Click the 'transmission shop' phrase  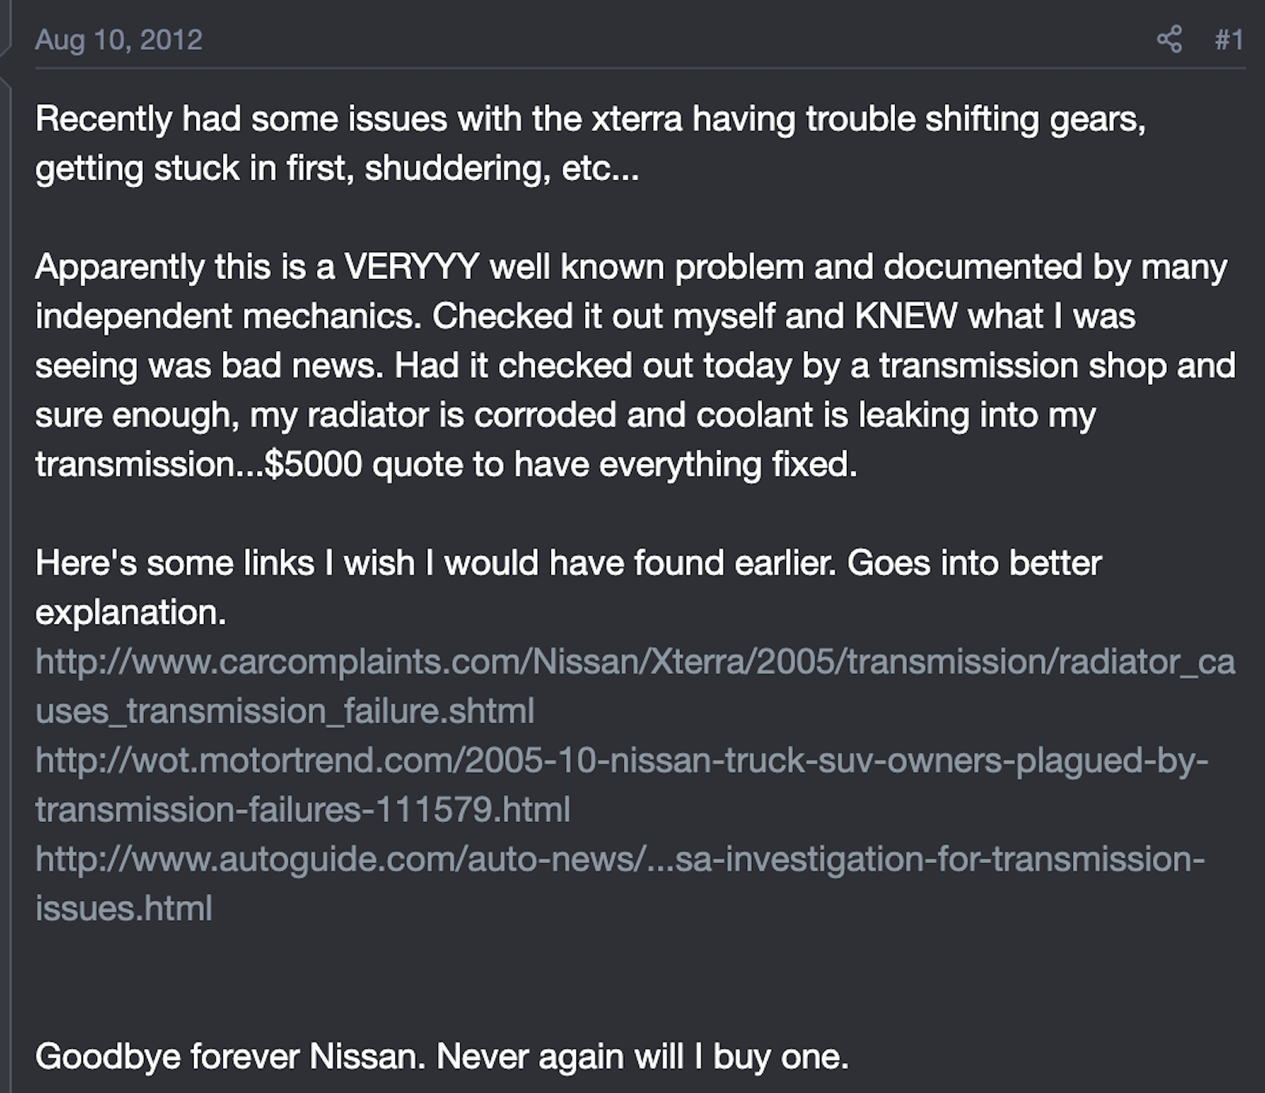point(1022,366)
